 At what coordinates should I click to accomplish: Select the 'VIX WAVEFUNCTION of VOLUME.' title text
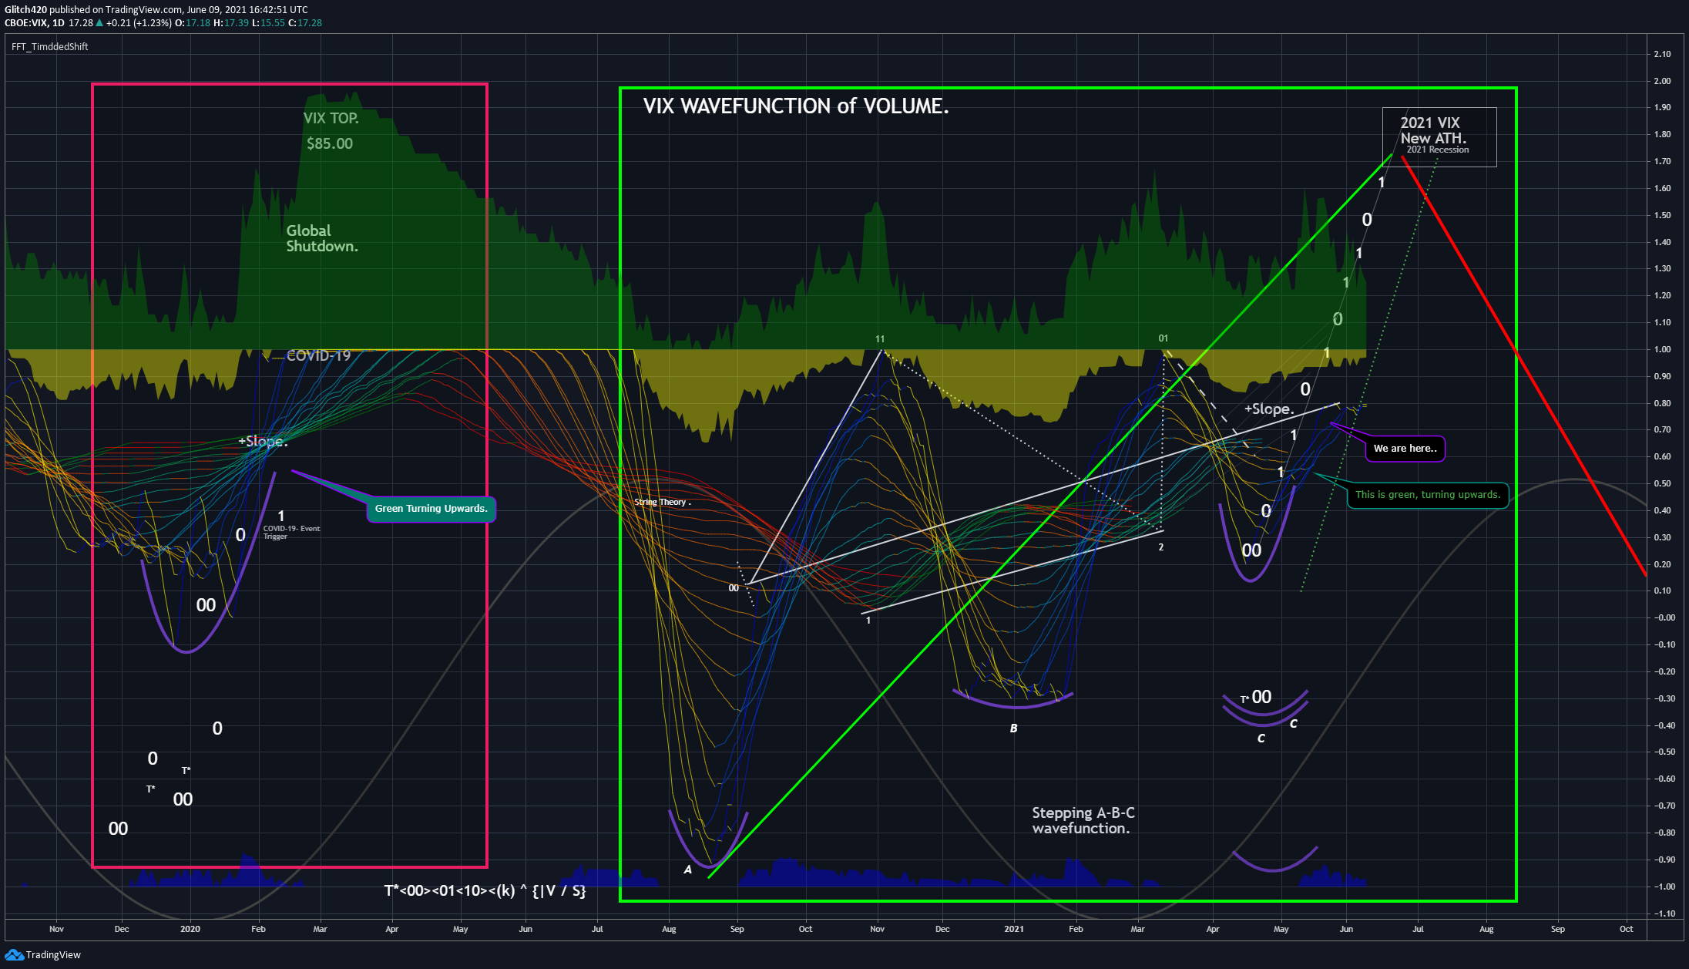[796, 106]
